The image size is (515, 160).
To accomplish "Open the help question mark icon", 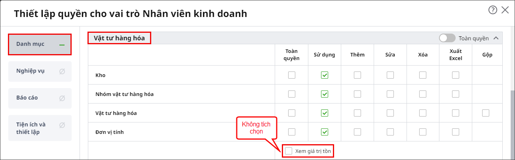I will 493,10.
